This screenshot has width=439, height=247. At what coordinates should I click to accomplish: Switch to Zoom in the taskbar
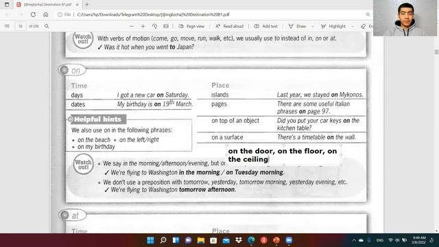(x=289, y=240)
